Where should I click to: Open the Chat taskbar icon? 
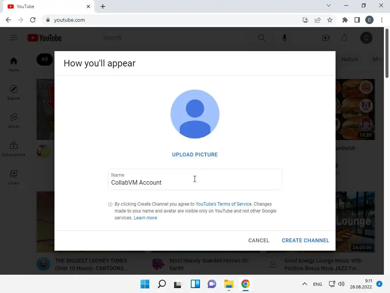(212, 284)
